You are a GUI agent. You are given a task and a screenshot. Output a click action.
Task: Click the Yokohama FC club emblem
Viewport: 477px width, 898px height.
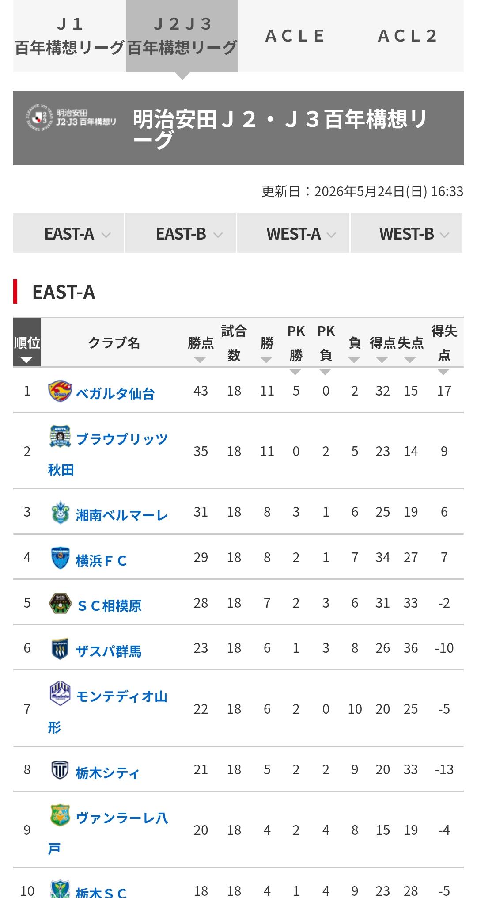[60, 558]
